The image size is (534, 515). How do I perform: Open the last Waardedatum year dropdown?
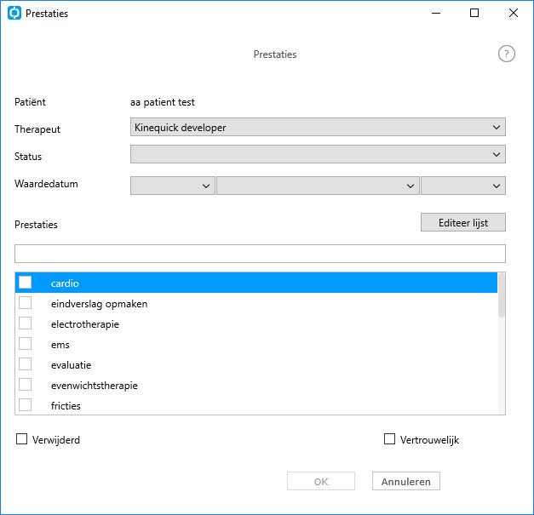point(463,186)
